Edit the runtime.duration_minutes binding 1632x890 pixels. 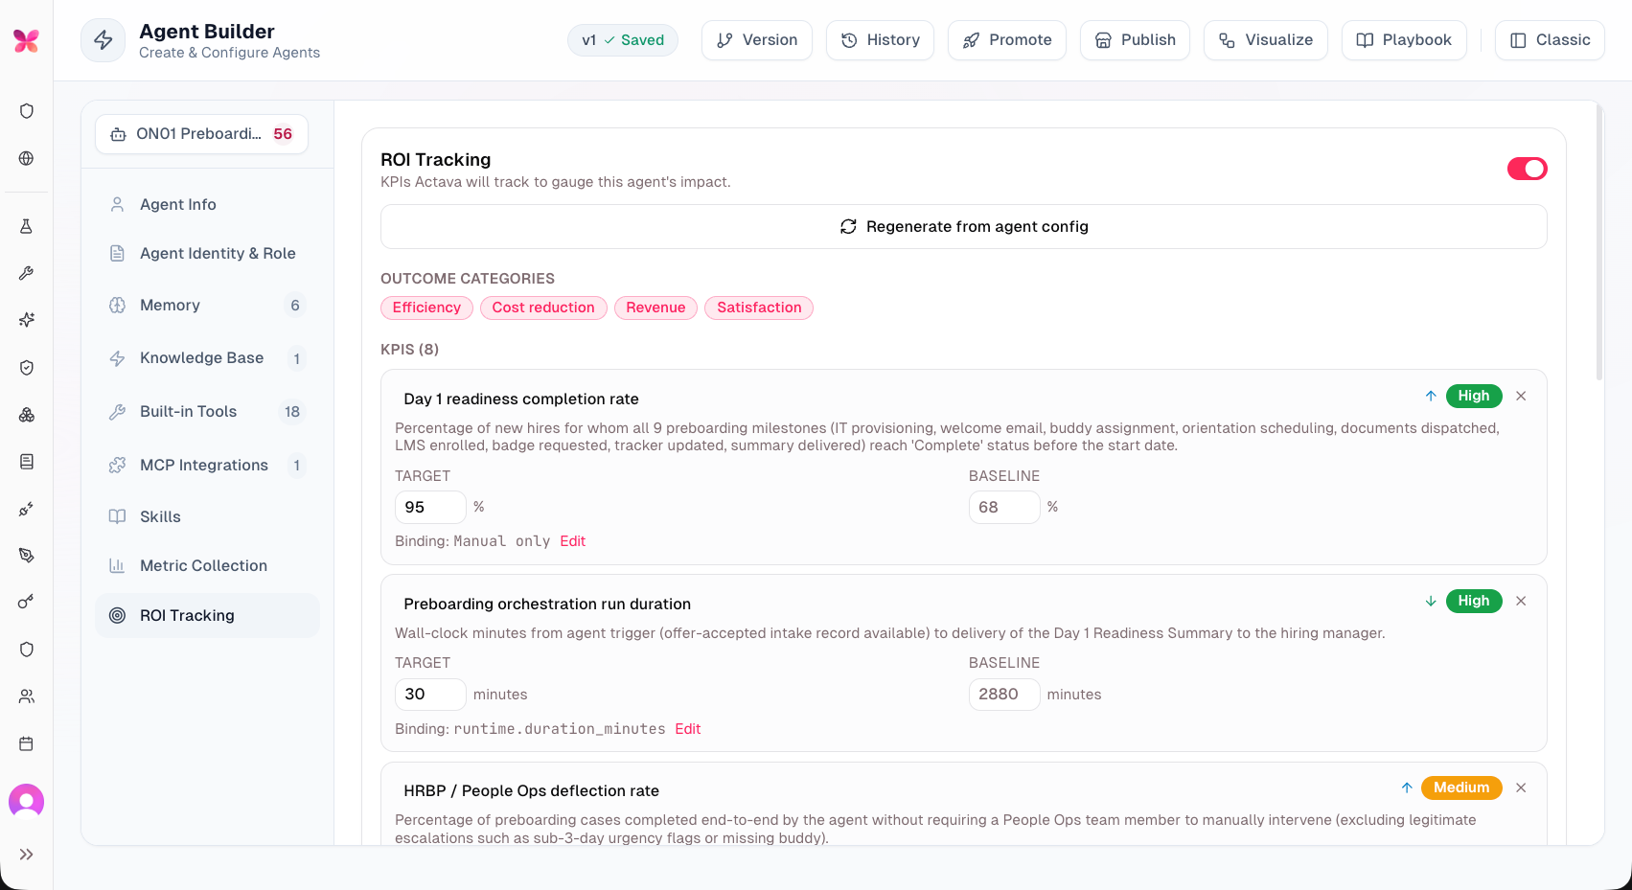[688, 729]
